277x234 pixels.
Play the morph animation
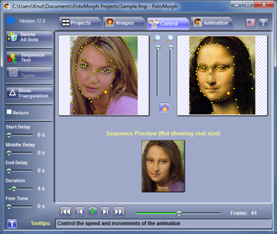(93, 211)
